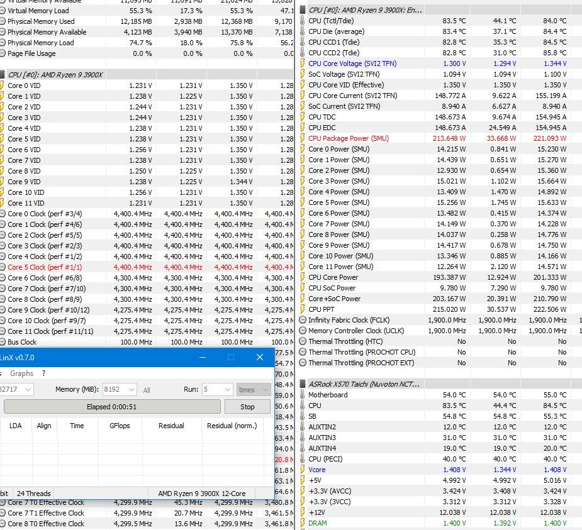Select lightning icon beside CPU PPT
This screenshot has width=582, height=530.
(x=303, y=309)
